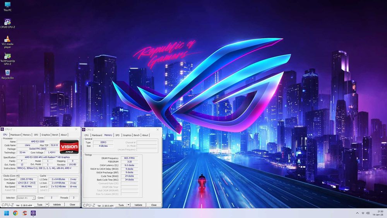Open About tab in right CPU-Z window
The height and width of the screenshot is (218, 387).
click(x=145, y=135)
